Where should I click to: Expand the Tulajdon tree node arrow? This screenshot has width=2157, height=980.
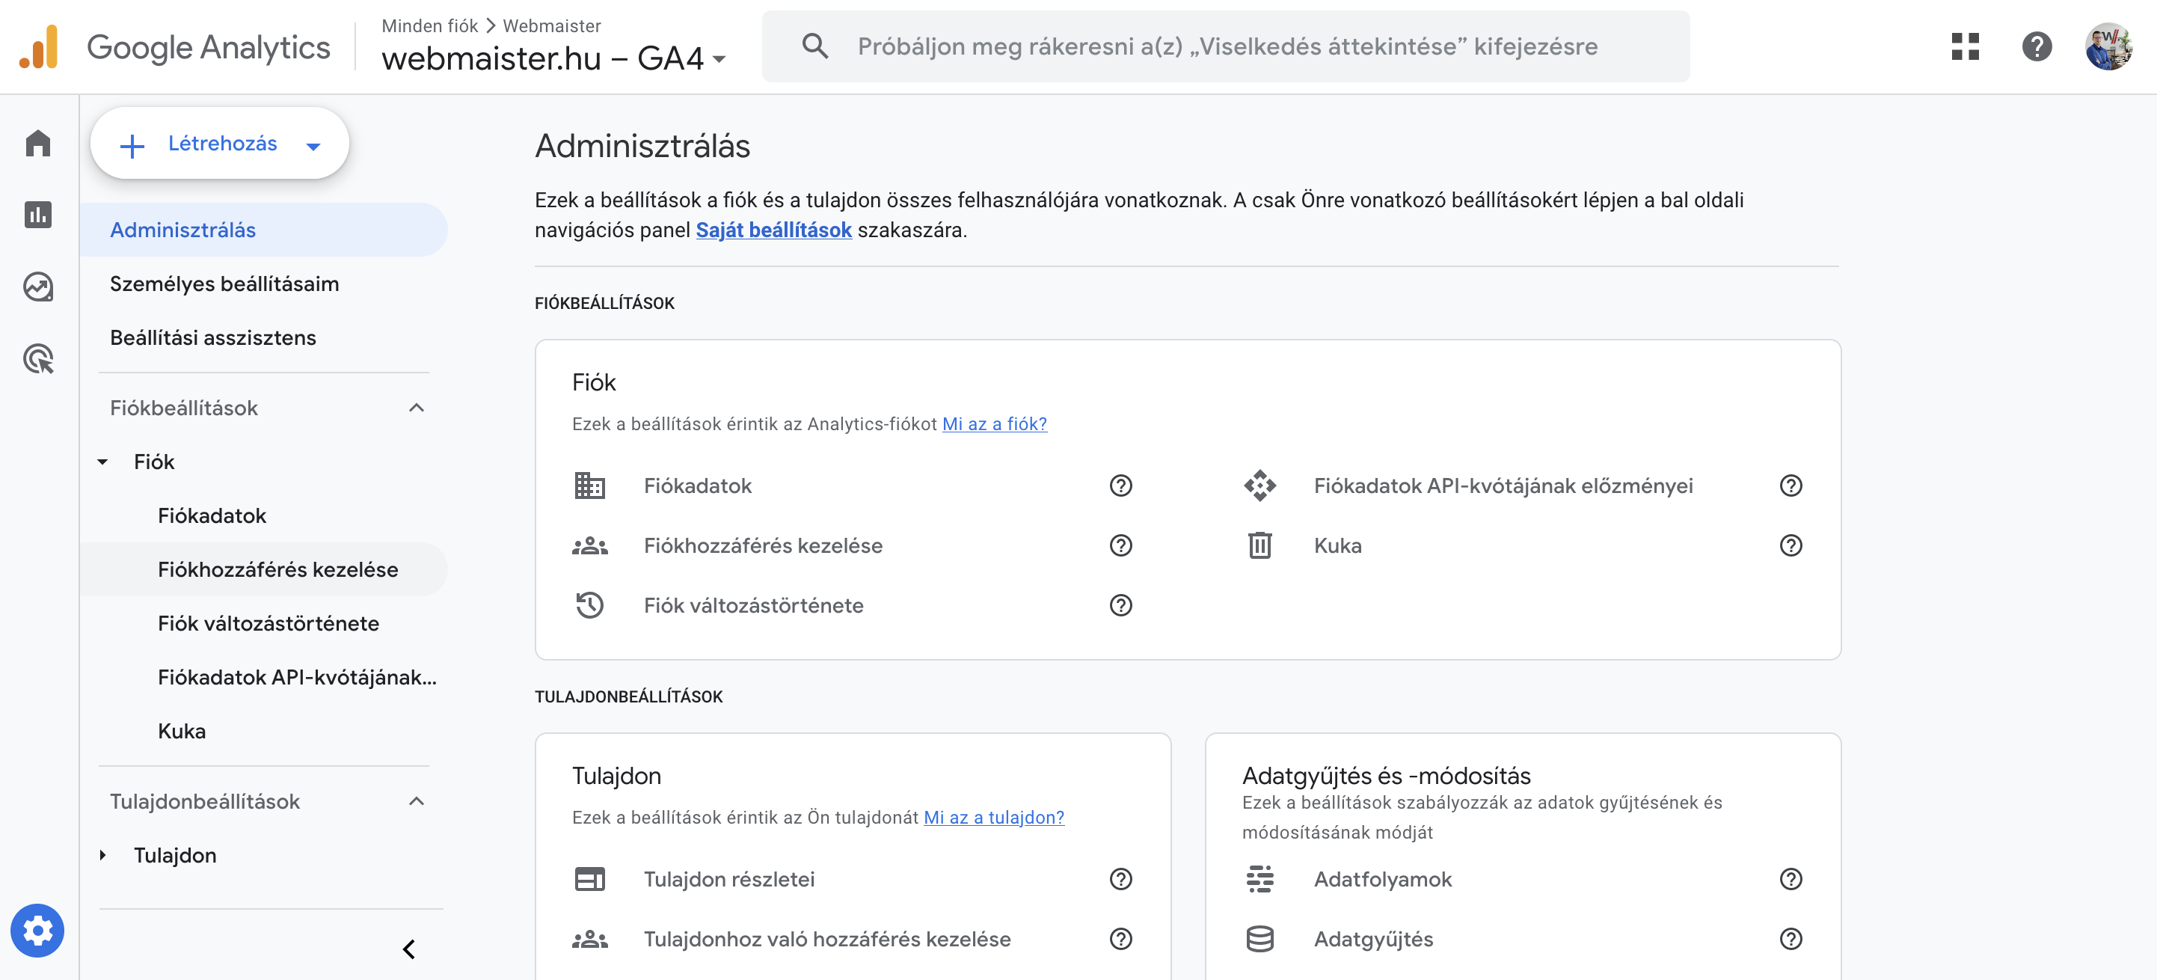click(x=102, y=855)
